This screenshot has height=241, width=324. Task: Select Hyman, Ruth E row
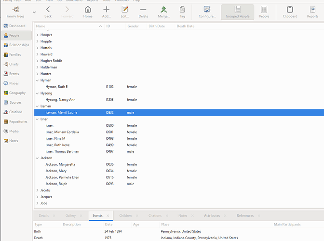179,87
